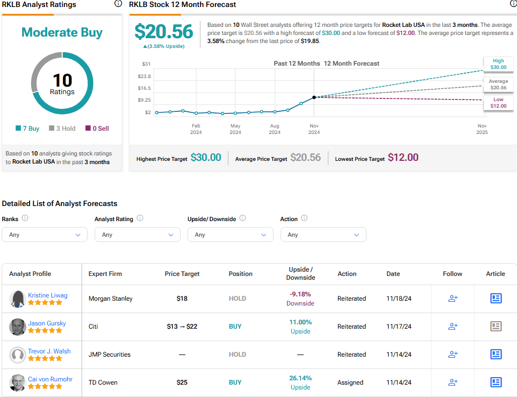
Task: Follow analyst Jason Gursky
Action: tap(453, 327)
